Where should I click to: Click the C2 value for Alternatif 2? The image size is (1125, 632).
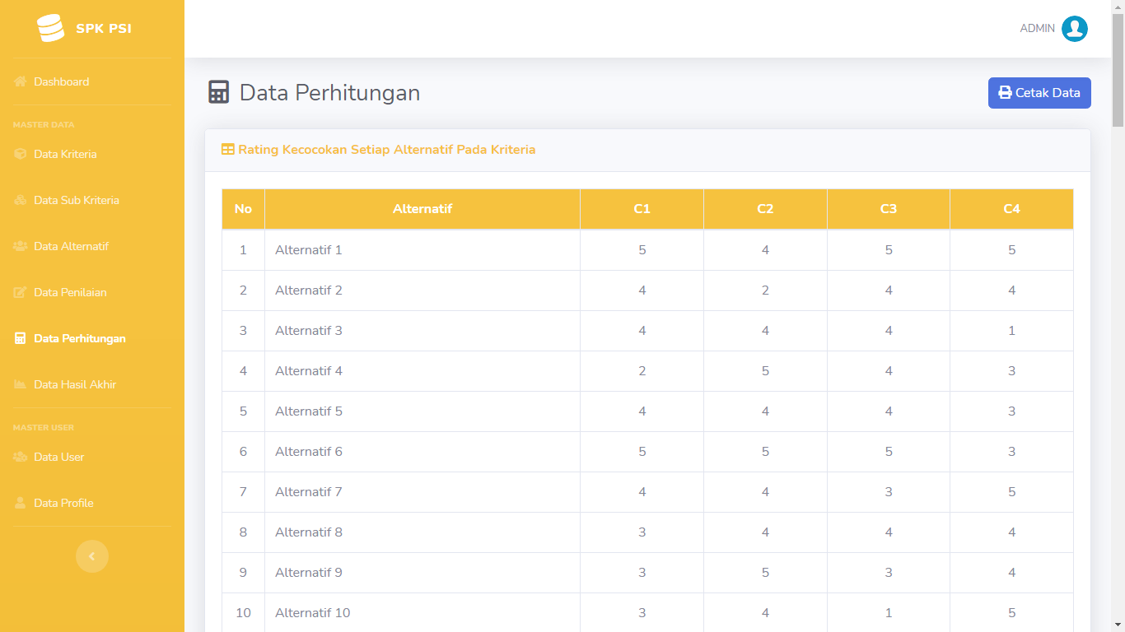click(765, 290)
